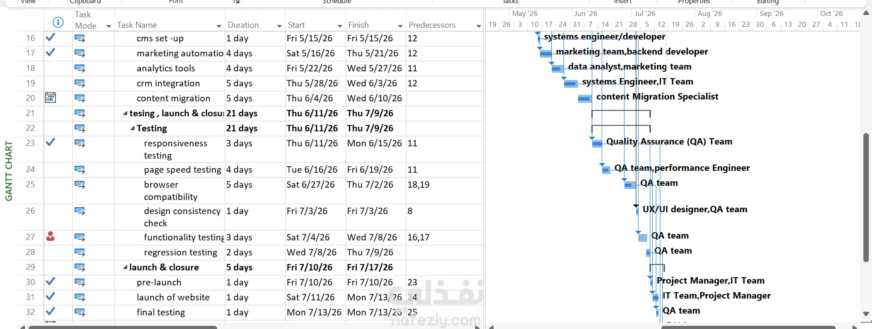Collapse the Testing summary task
The width and height of the screenshot is (872, 329).
coord(132,129)
